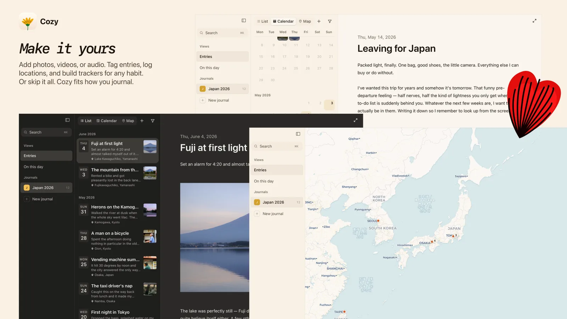Switch to Map view in calendar window
This screenshot has width=567, height=319.
(305, 21)
